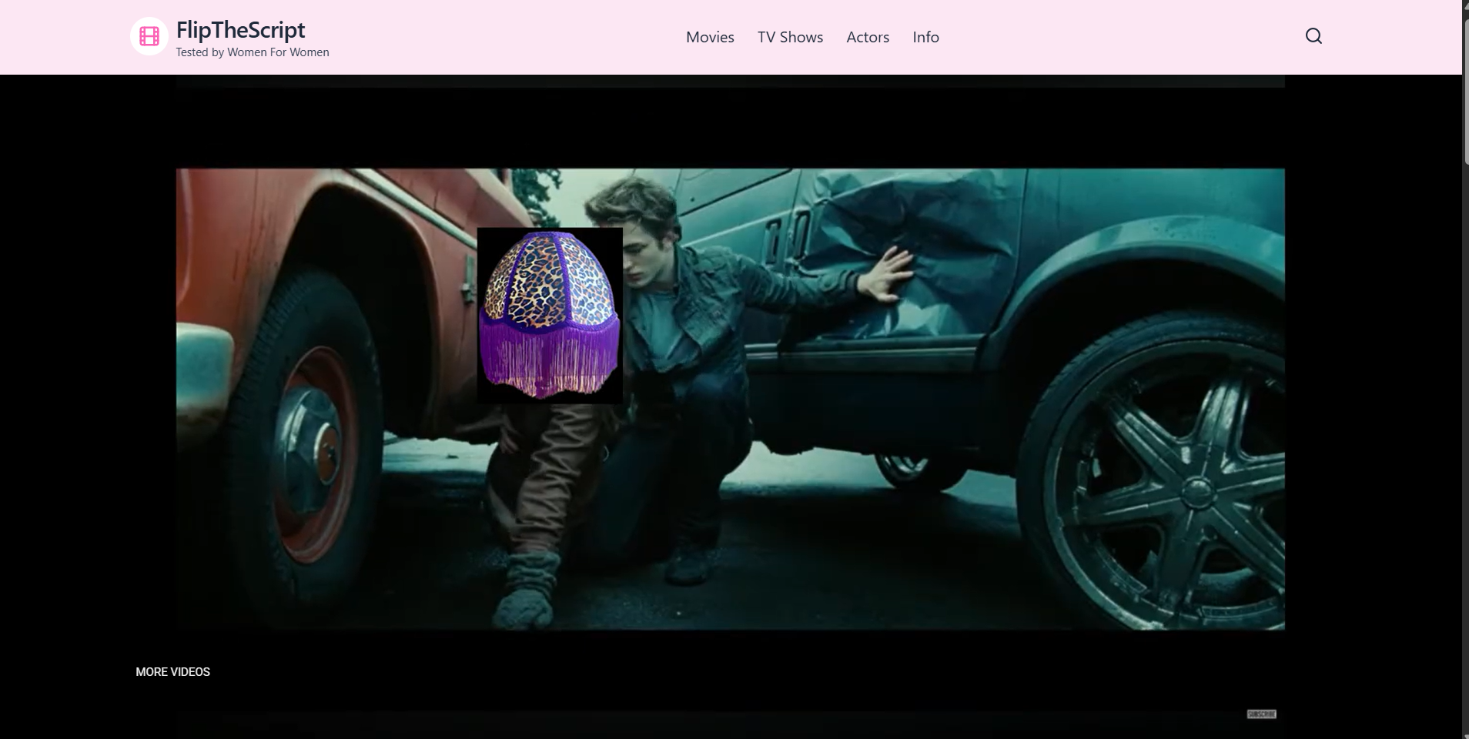Viewport: 1469px width, 739px height.
Task: Open the search magnifier icon
Action: [1313, 36]
